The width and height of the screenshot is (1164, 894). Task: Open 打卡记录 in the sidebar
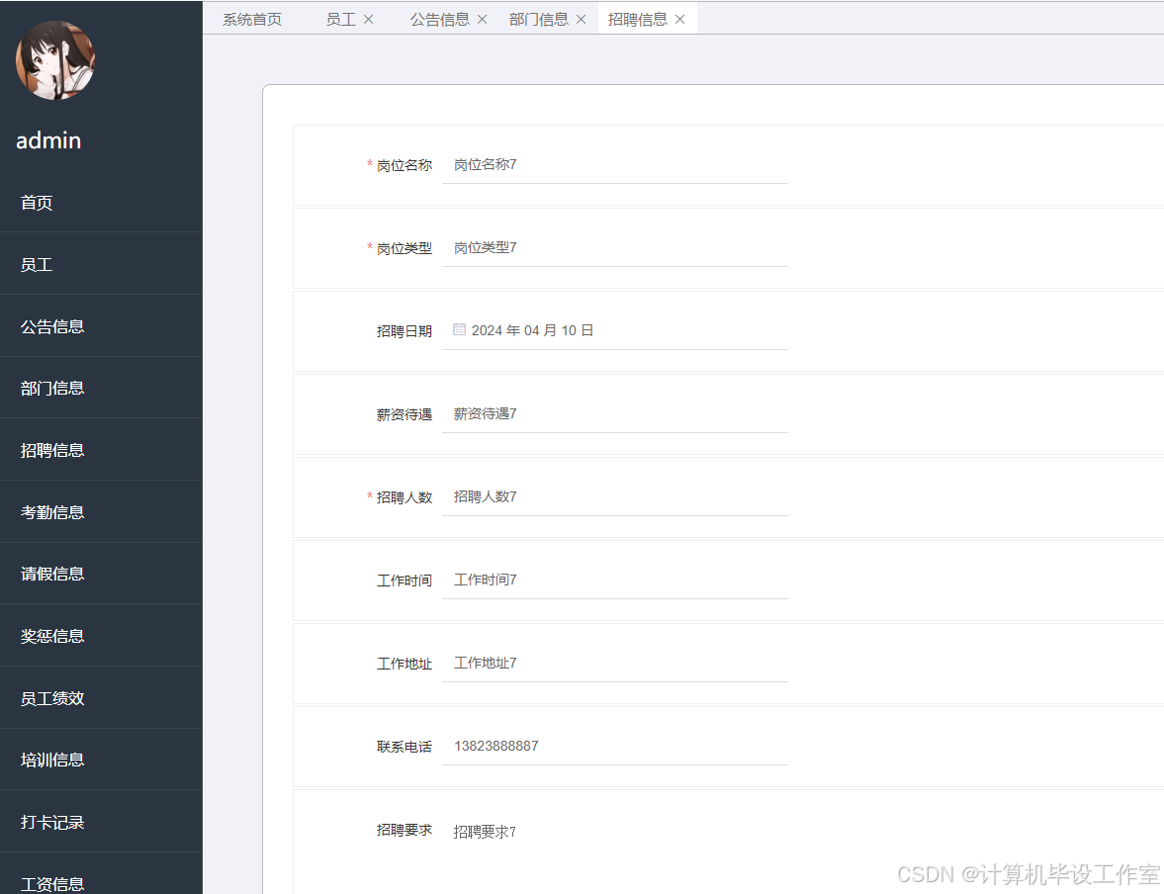(x=101, y=822)
